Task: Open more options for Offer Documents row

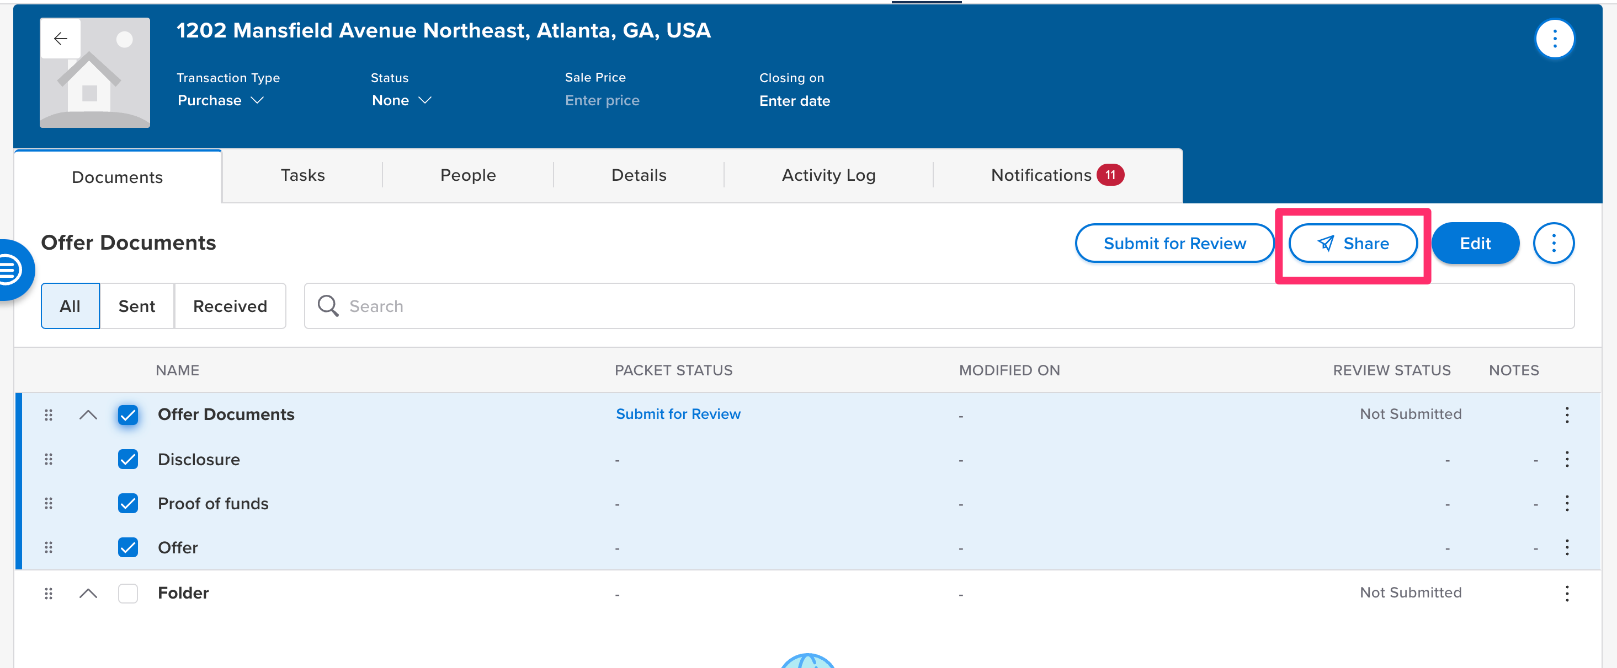Action: (x=1567, y=414)
